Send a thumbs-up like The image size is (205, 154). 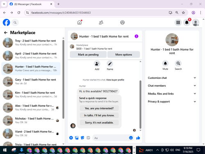[138, 138]
